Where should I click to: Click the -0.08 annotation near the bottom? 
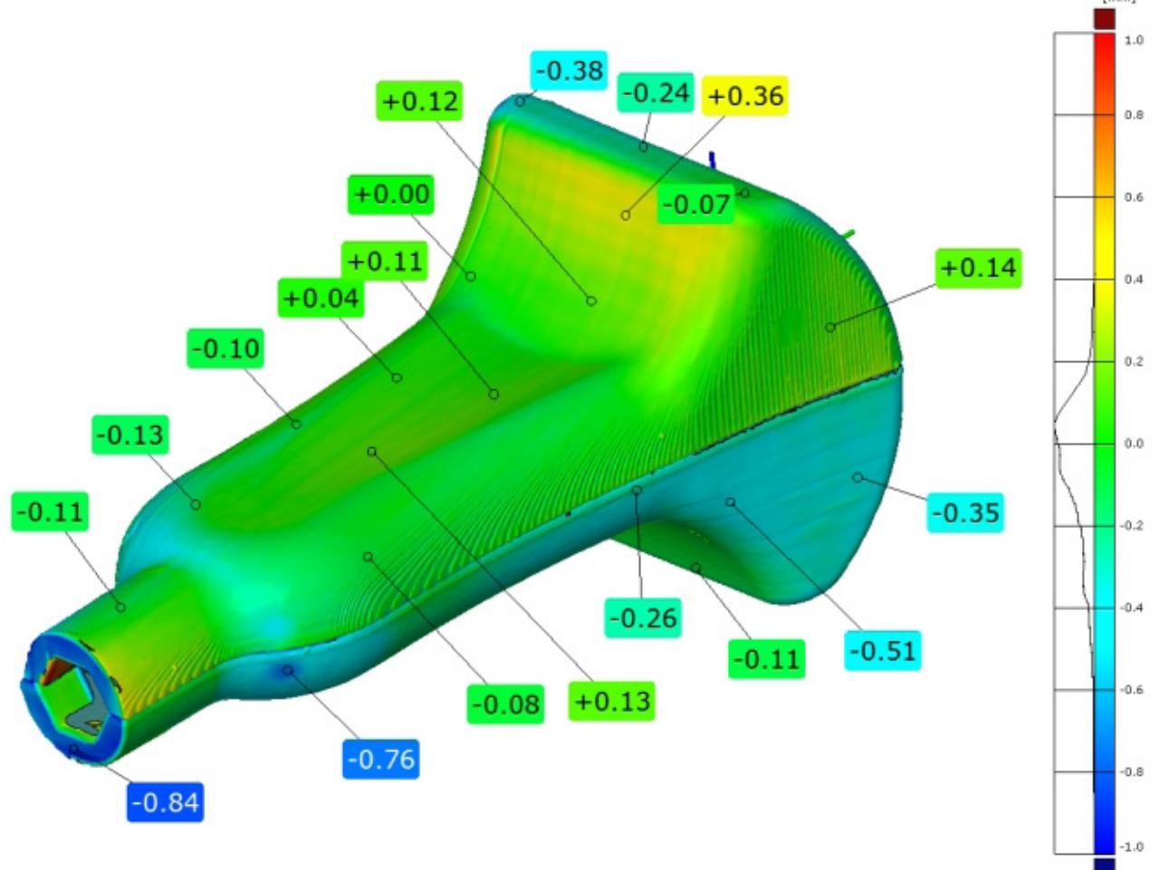504,702
